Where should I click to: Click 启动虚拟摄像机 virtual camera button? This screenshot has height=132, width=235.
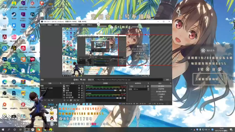pos(161,92)
